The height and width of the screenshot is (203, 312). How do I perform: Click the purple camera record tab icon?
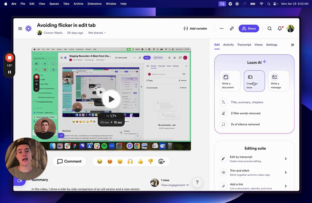20,181
